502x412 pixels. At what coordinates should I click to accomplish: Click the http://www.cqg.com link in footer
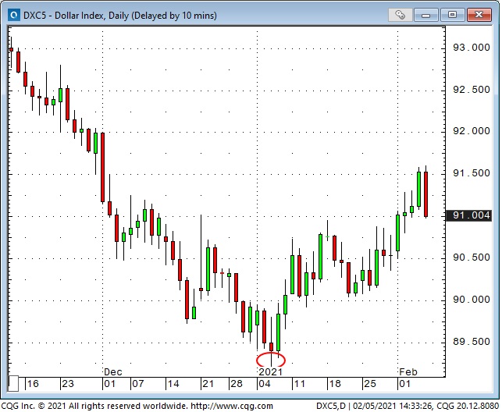click(232, 407)
